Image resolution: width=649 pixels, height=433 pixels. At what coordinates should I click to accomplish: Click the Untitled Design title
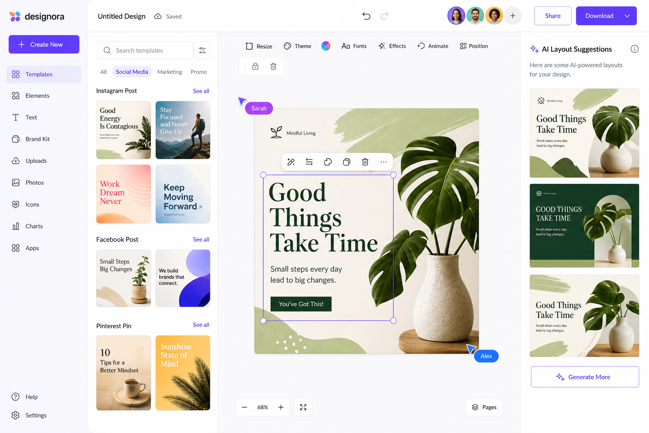point(122,16)
